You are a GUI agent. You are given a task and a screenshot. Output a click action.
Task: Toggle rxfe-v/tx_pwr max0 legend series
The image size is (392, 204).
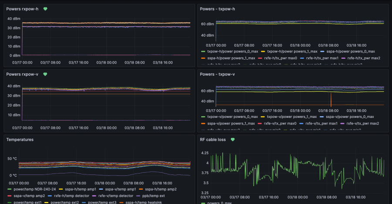pos(280,124)
